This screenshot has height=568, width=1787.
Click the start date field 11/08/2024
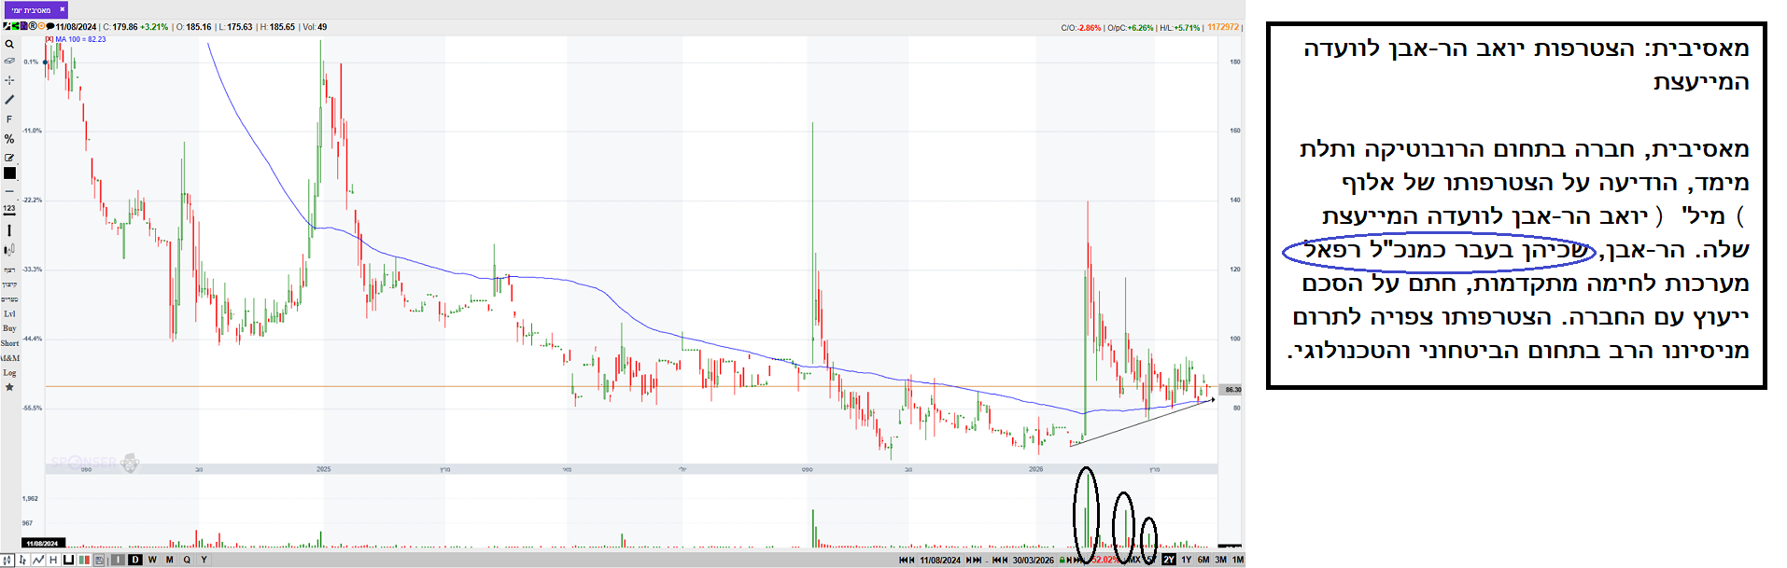(940, 560)
